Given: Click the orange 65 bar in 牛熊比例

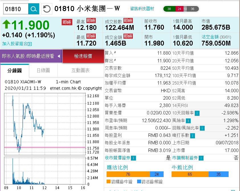Looking at the screenshot, I should [x=190, y=174].
